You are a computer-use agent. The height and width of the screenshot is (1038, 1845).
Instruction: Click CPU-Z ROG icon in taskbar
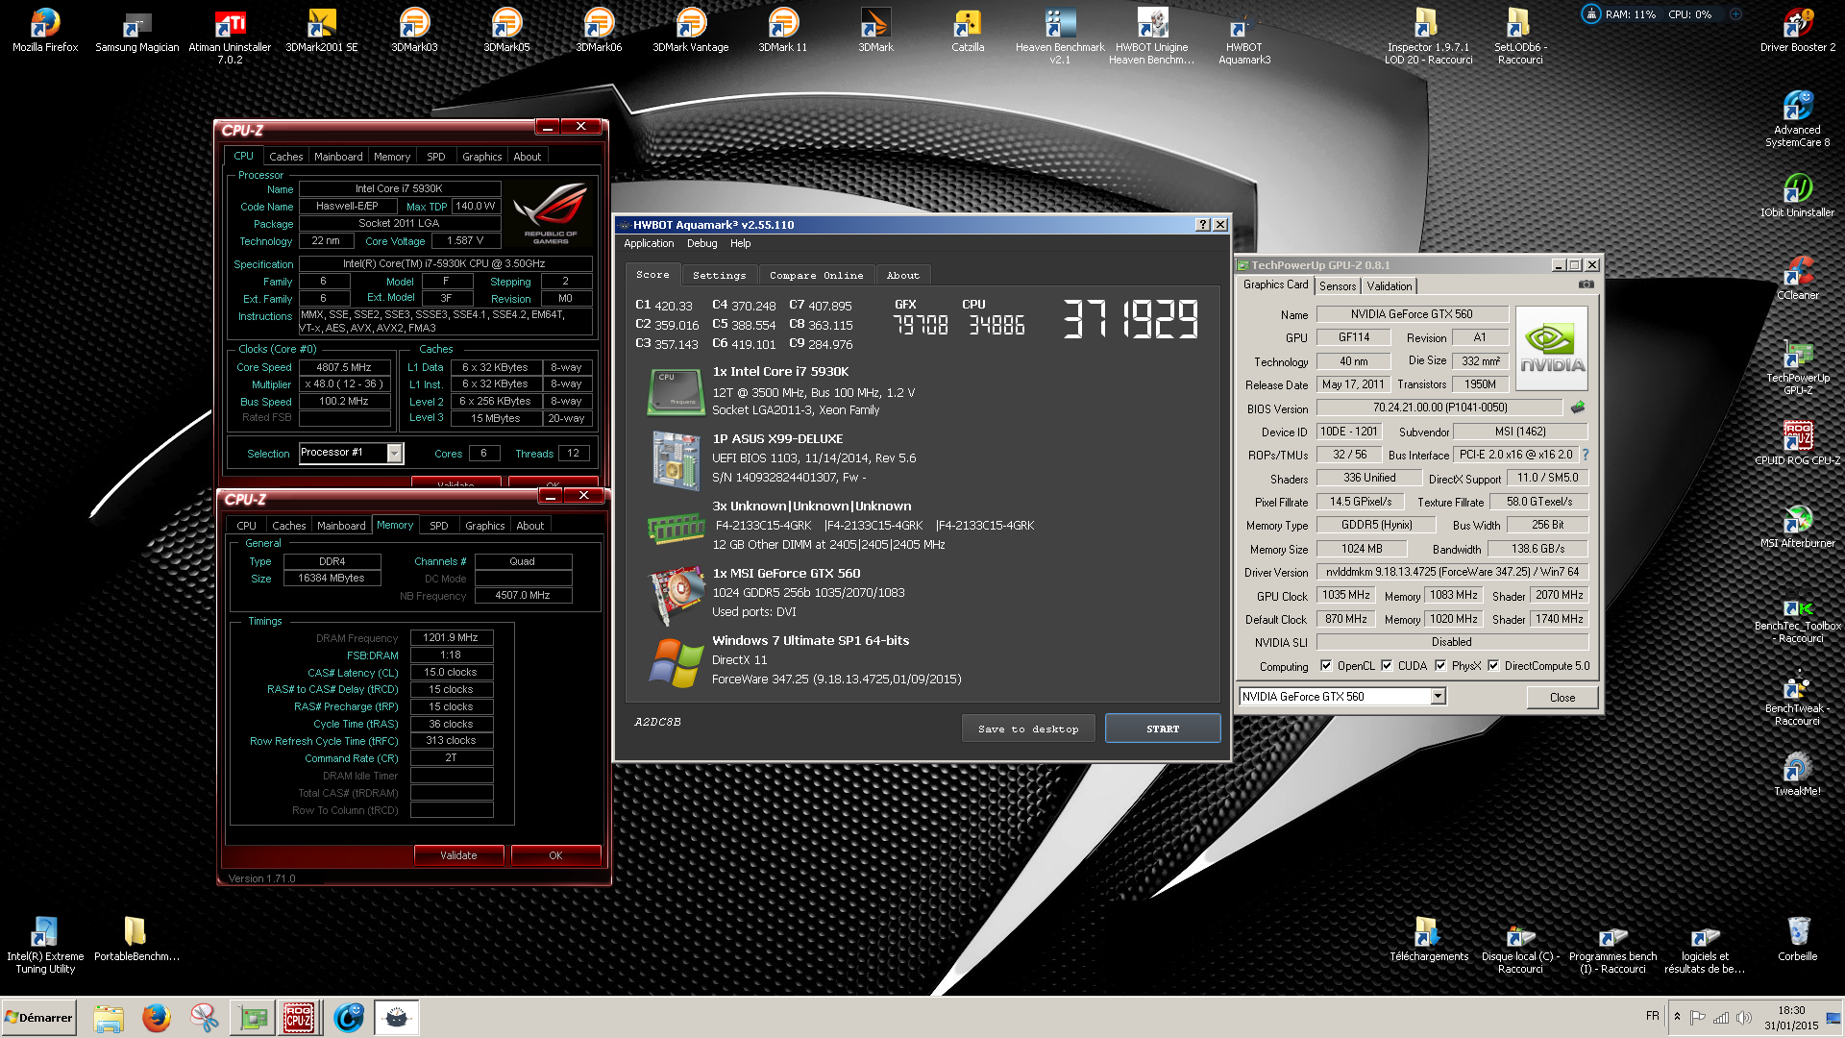(x=299, y=1018)
